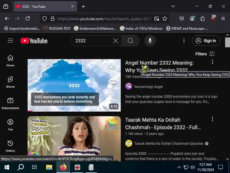Start voice search with microphone
This screenshot has height=173, width=230.
pyautogui.click(x=150, y=41)
